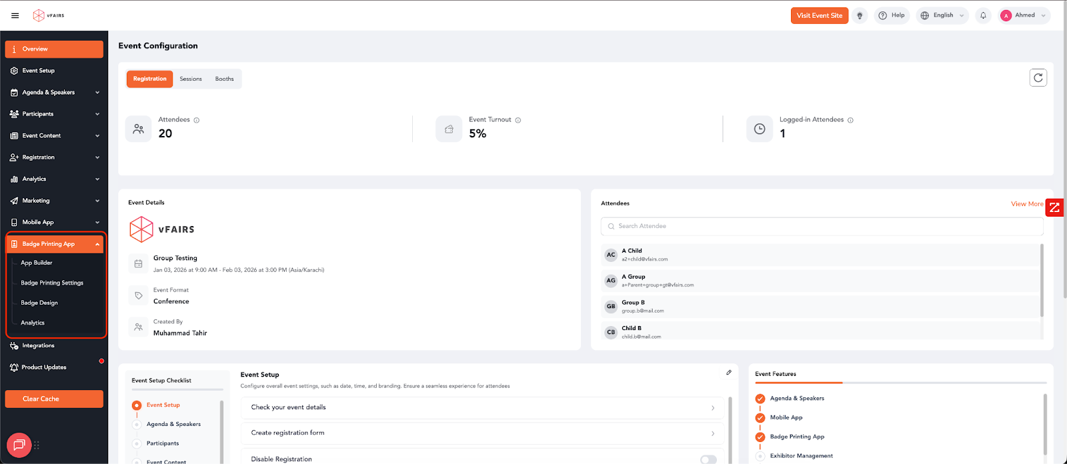Click the red expand icon near View More

pos(1054,208)
